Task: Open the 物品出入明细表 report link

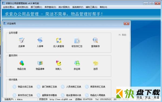Action: pos(98,95)
